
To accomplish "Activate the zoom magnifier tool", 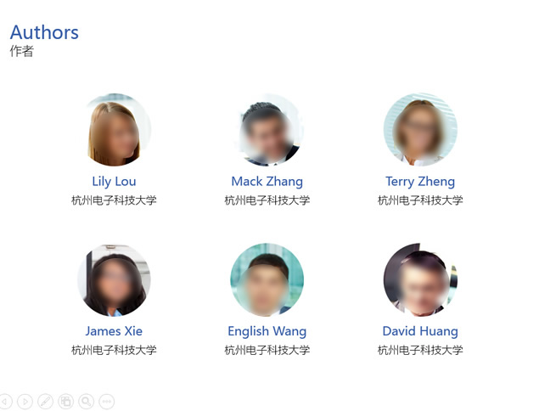I will point(86,402).
